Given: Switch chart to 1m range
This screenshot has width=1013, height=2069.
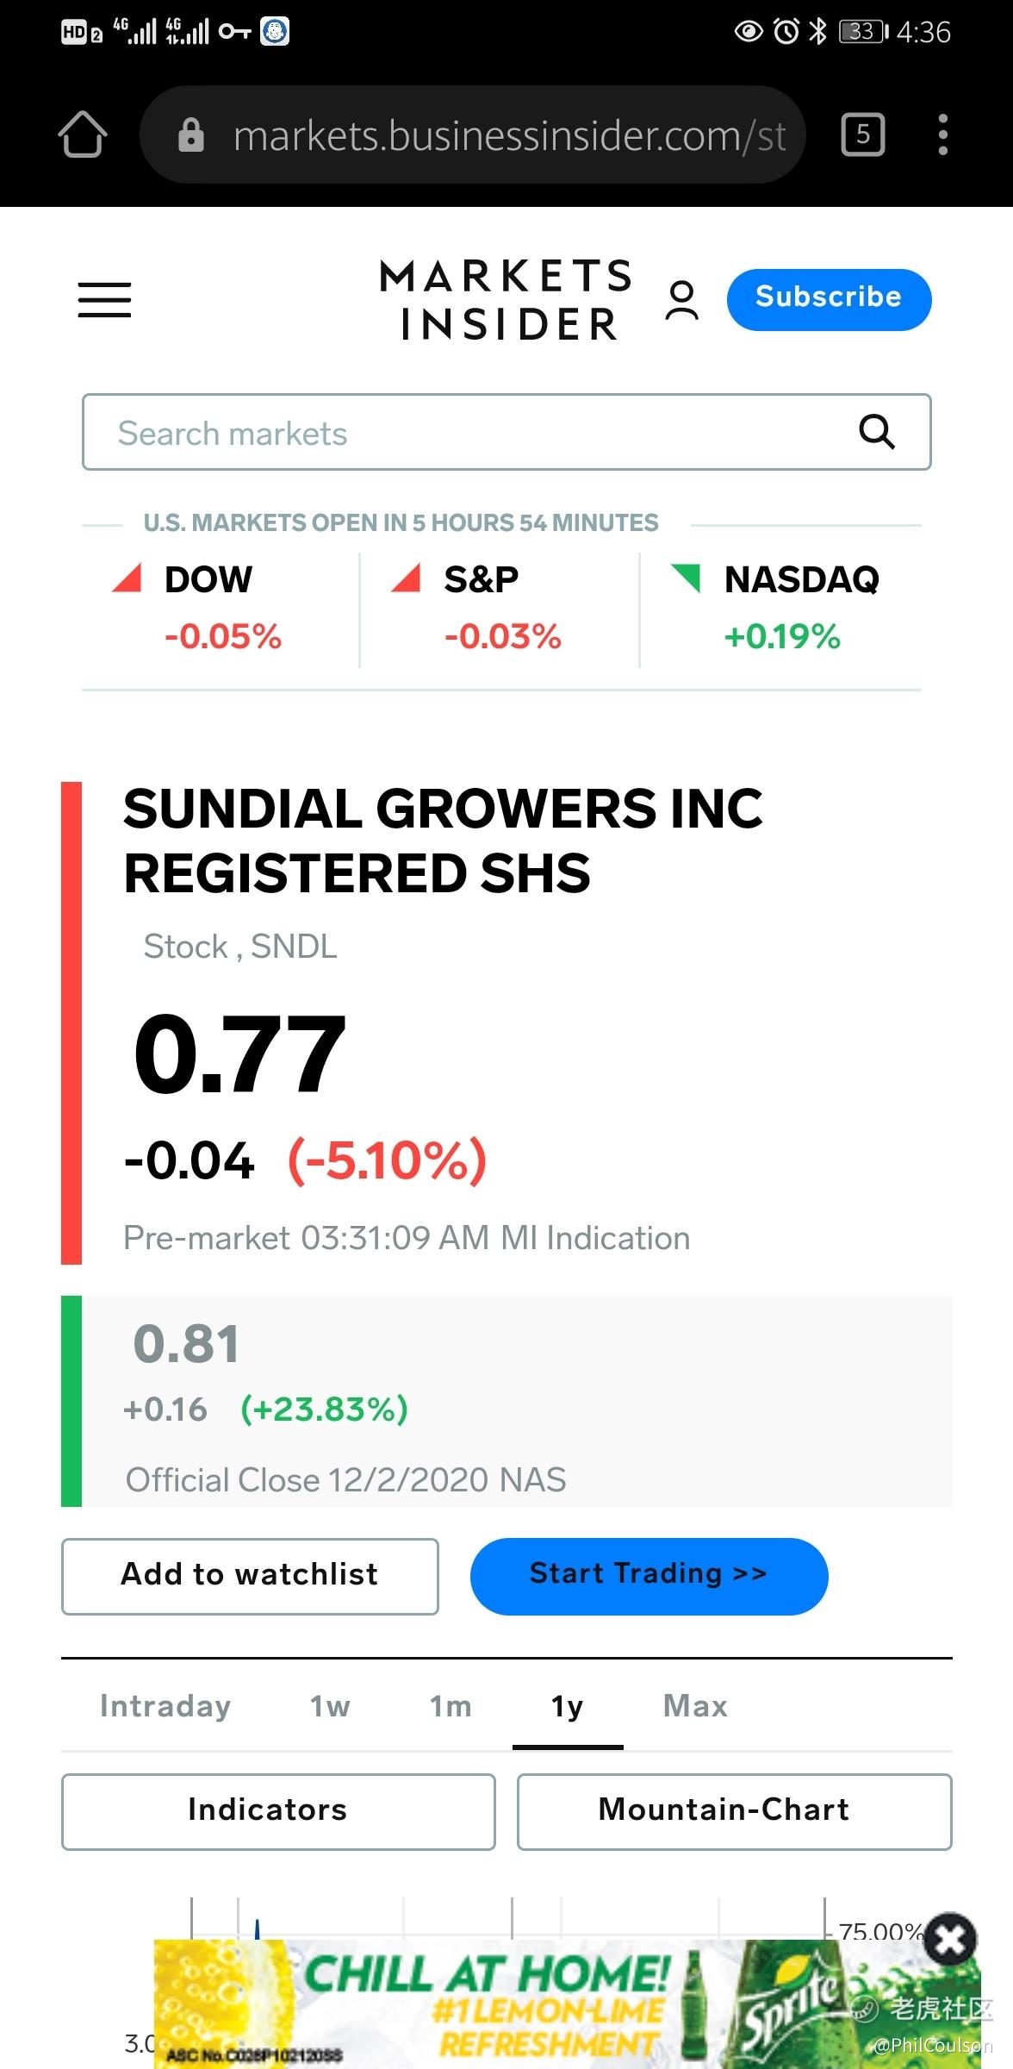Looking at the screenshot, I should pos(451,1705).
